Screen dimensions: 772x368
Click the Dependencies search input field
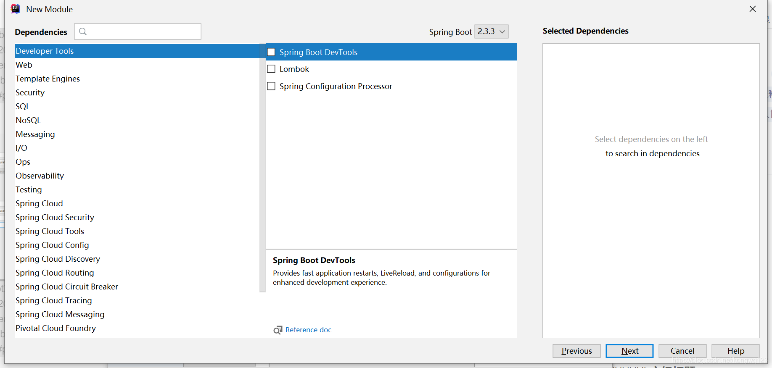pos(138,32)
